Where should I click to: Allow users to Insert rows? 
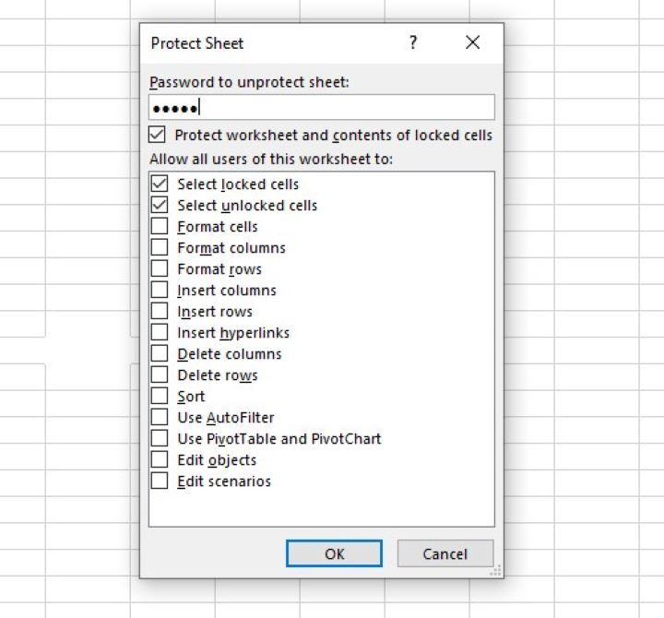coord(160,312)
